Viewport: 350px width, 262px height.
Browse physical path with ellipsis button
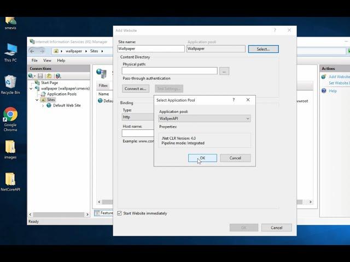click(224, 72)
